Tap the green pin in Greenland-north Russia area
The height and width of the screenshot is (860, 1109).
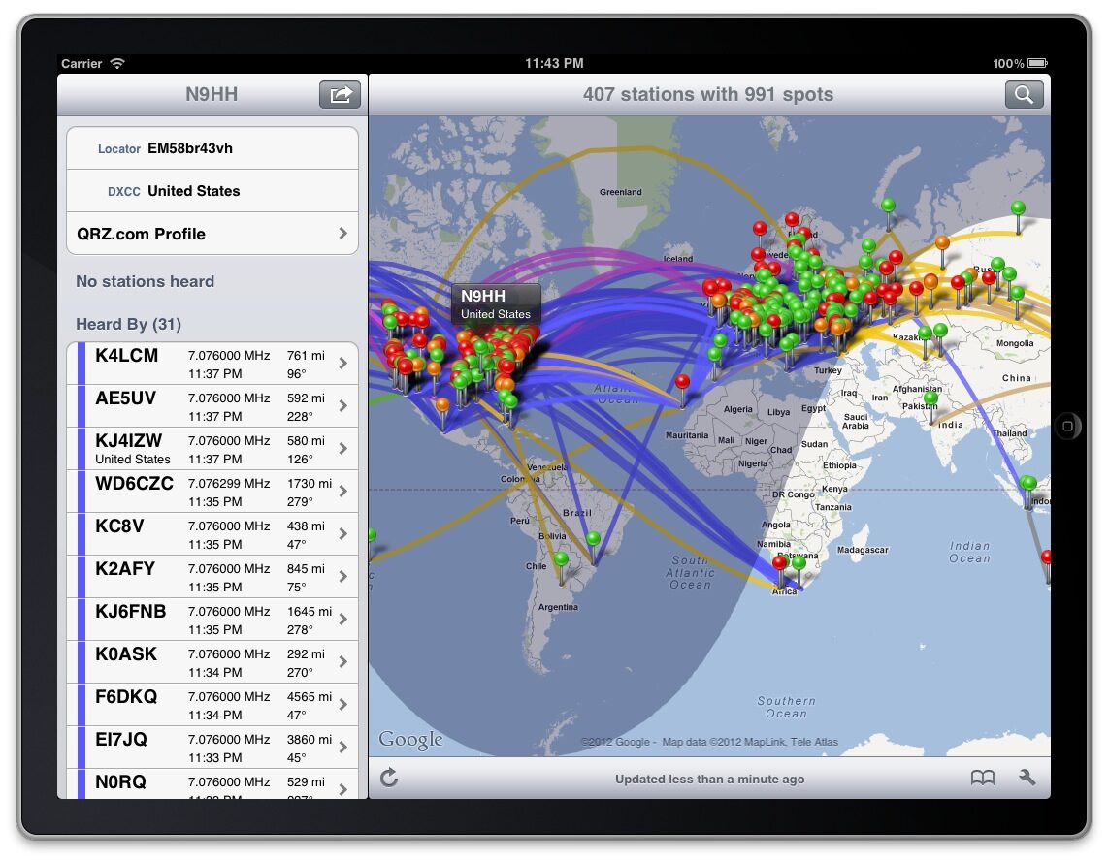point(888,206)
